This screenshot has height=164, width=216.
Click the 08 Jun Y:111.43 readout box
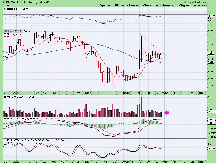click(13, 31)
